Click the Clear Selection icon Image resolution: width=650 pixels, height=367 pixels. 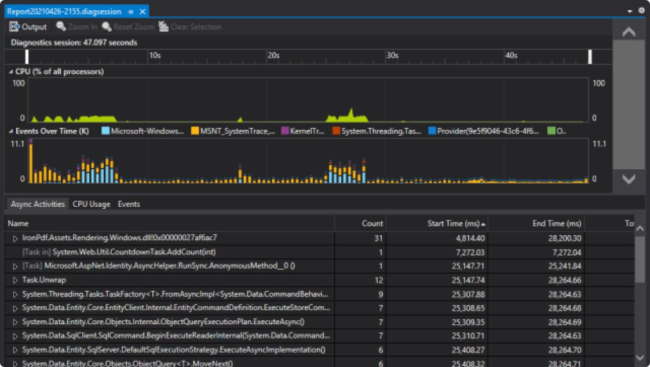pos(163,27)
